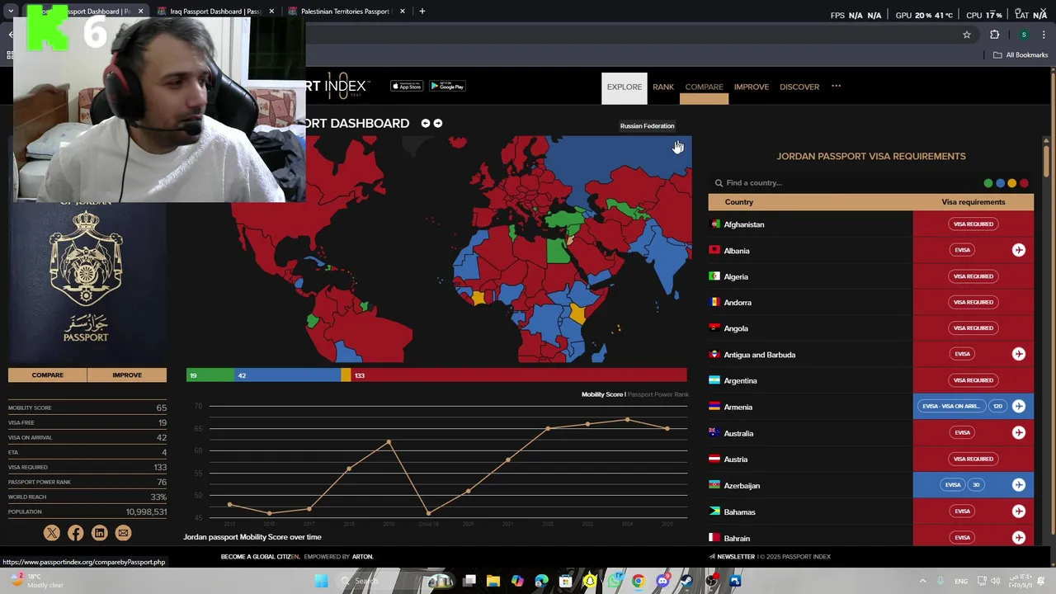Open File Explorer from taskbar
Image resolution: width=1056 pixels, height=594 pixels.
coord(493,581)
